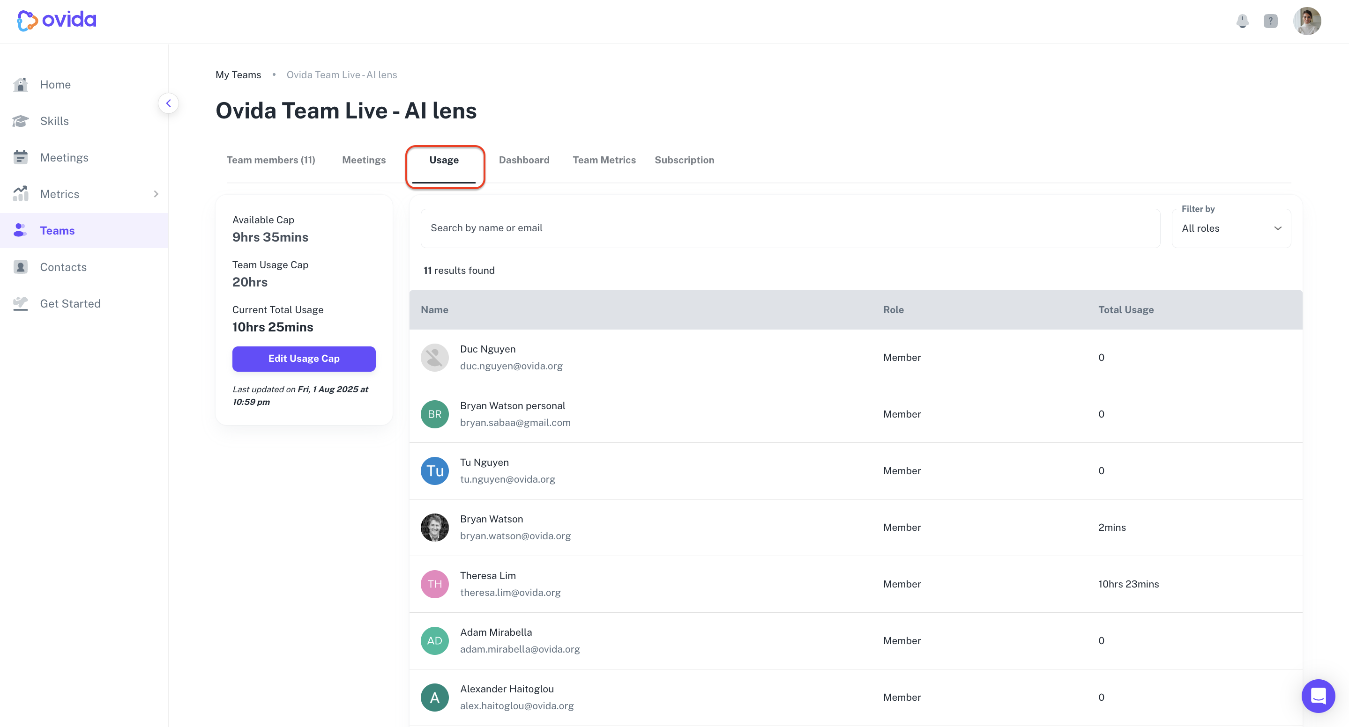Switch to the Team members (11) tab
Viewport: 1349px width, 727px height.
pos(271,160)
